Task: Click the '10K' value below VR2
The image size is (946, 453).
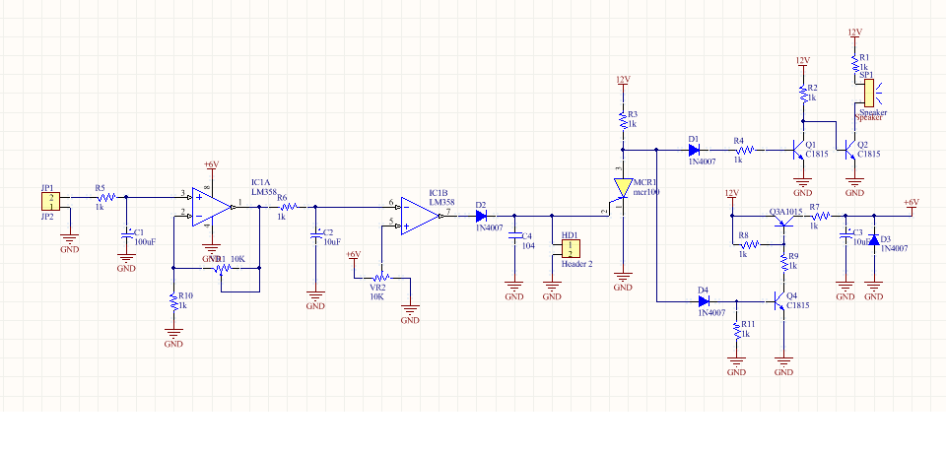Action: point(376,297)
